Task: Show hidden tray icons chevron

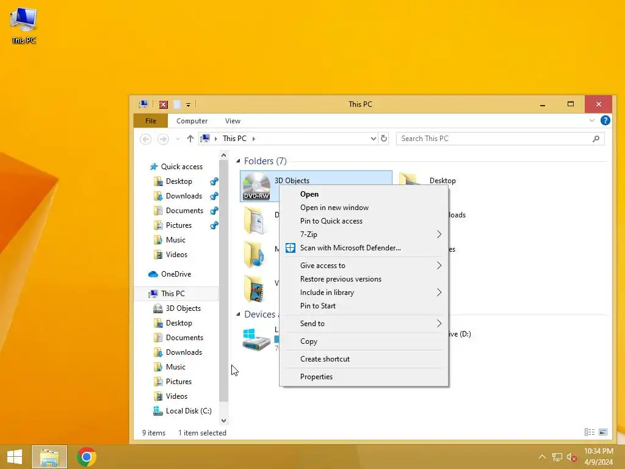Action: coord(542,457)
